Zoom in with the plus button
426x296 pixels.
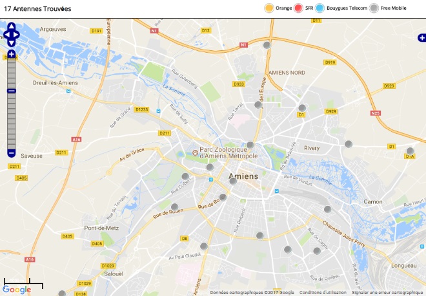click(x=12, y=53)
